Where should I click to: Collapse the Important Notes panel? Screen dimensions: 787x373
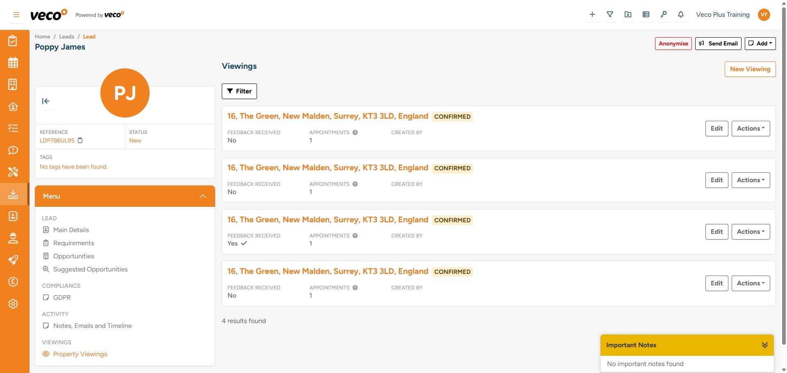point(764,345)
